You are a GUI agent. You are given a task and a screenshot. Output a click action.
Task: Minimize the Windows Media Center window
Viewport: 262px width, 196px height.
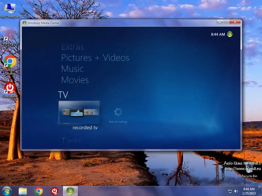220,22
